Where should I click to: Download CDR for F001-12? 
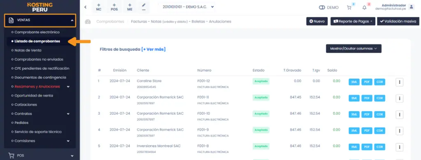(x=379, y=82)
